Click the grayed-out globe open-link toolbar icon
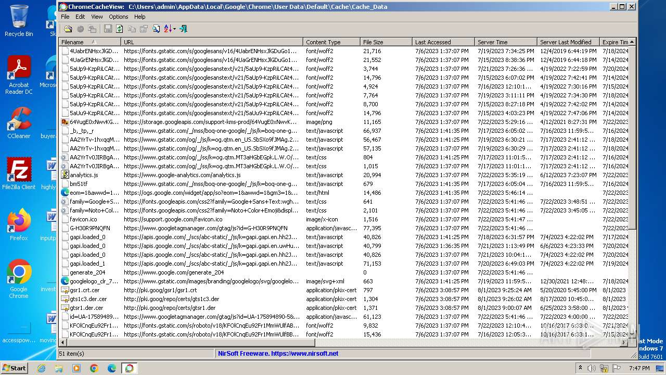Image resolution: width=666 pixels, height=375 pixels. pos(80,29)
